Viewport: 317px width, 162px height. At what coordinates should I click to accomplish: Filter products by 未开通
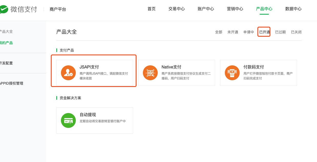pyautogui.click(x=233, y=32)
